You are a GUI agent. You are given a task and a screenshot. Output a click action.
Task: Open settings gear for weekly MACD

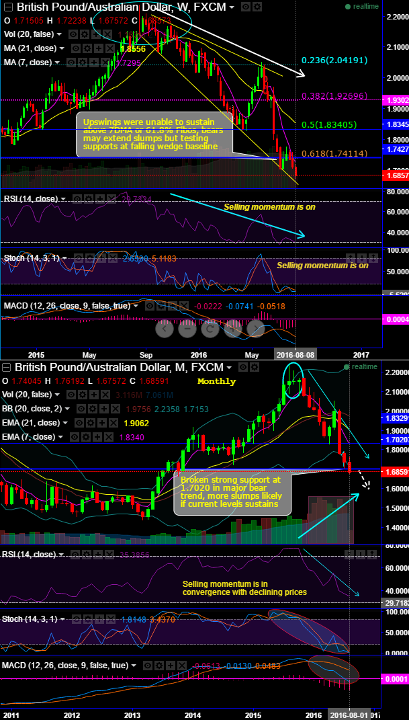click(161, 306)
